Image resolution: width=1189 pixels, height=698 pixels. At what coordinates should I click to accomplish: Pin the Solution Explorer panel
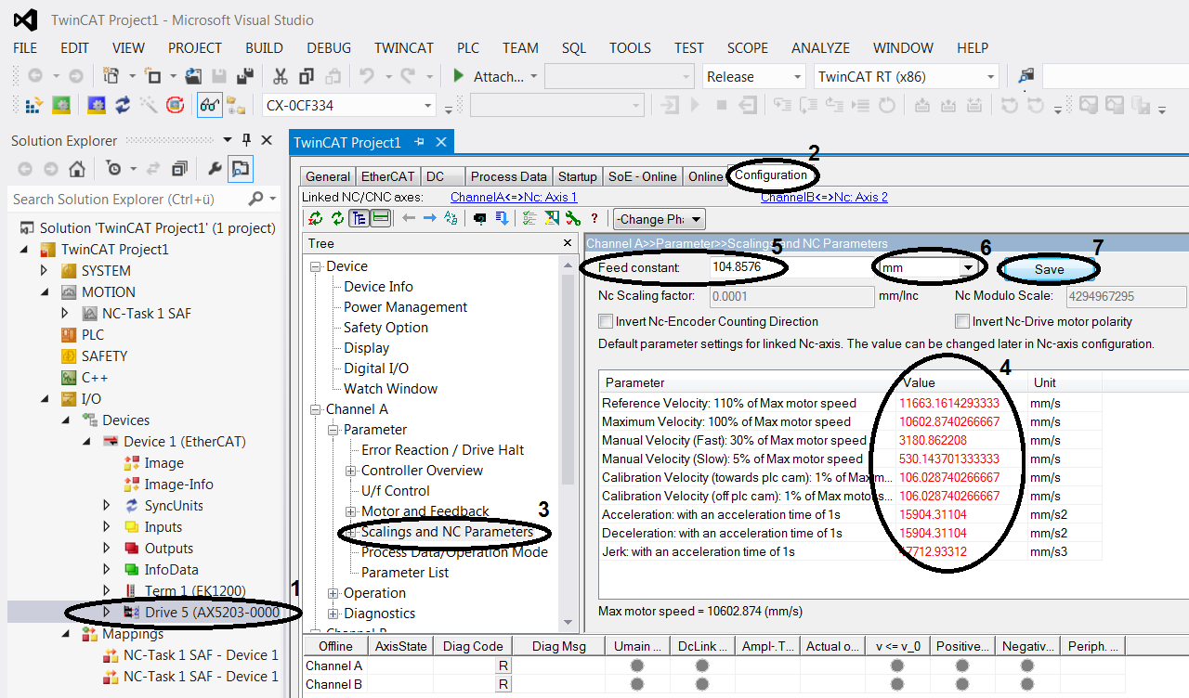(246, 140)
